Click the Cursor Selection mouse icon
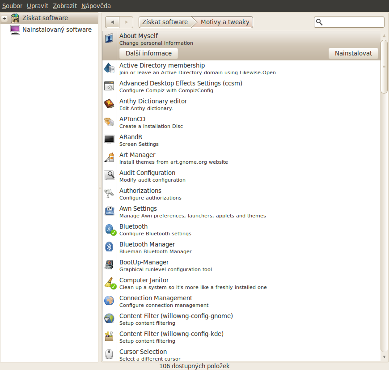389x370 pixels. coord(109,354)
